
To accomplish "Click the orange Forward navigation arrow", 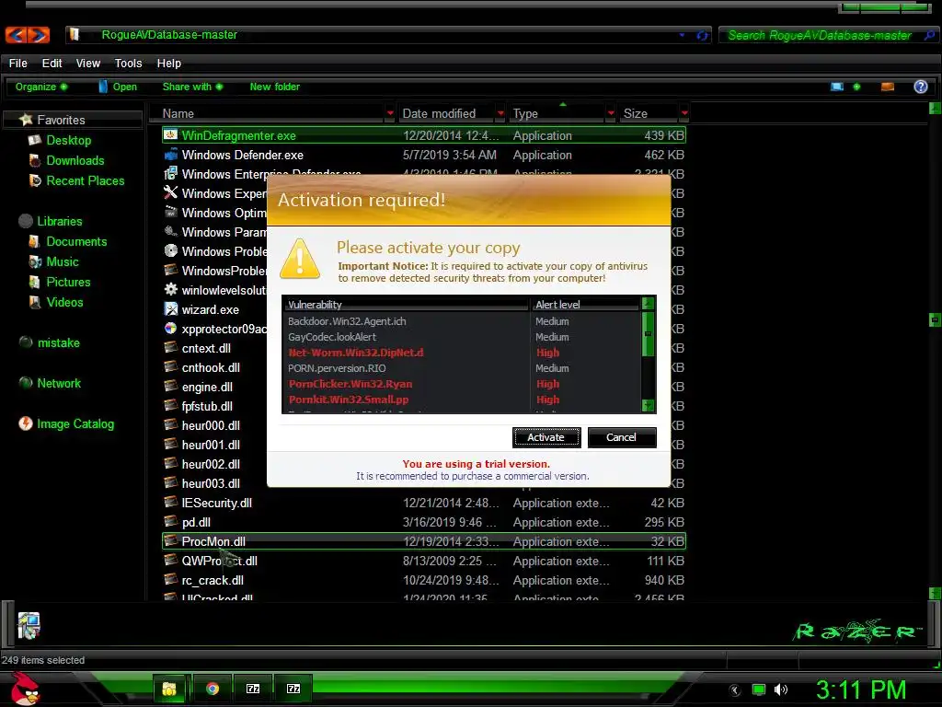I will click(x=39, y=35).
